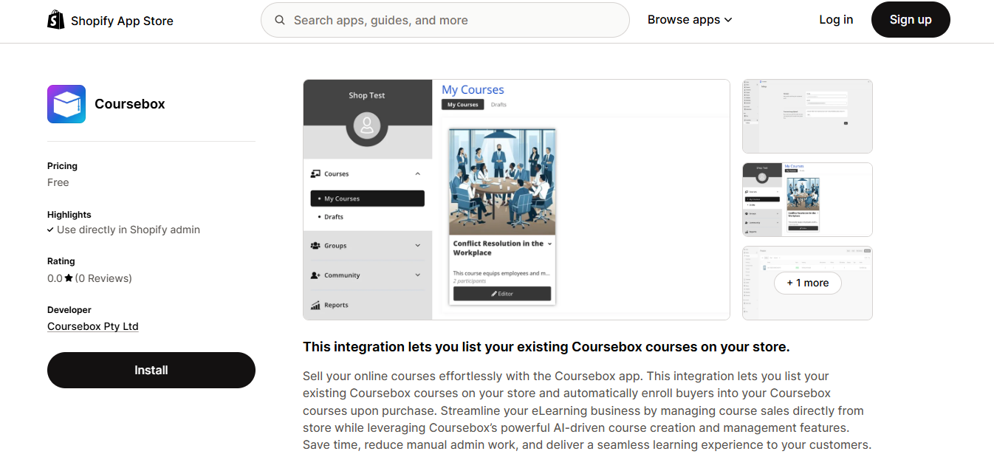Click the search magnifier icon
This screenshot has height=468, width=994.
pos(280,20)
